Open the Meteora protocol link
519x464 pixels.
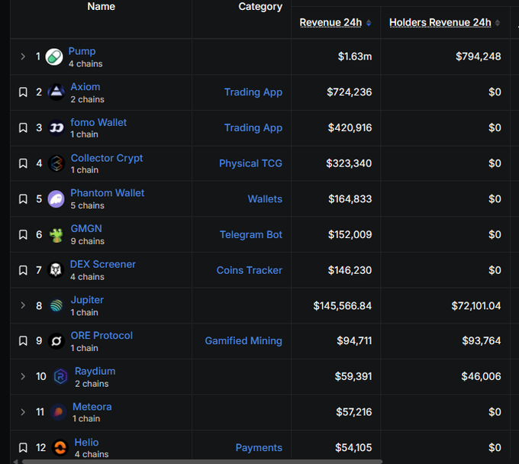tap(92, 407)
